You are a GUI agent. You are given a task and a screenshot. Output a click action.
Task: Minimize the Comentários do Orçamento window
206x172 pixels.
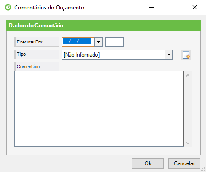152,7
